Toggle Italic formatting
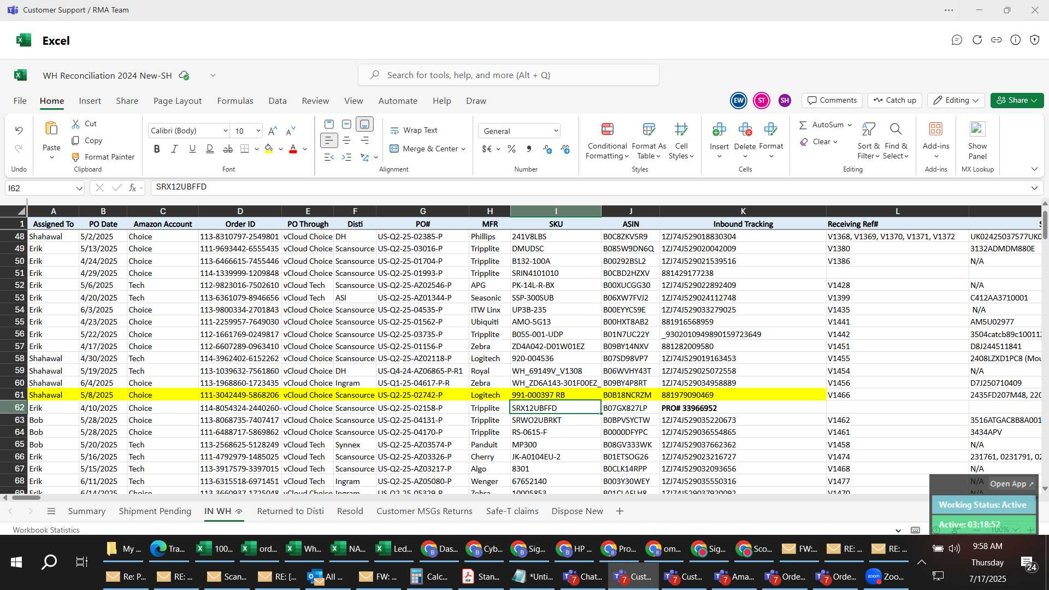1049x590 pixels. coord(174,149)
